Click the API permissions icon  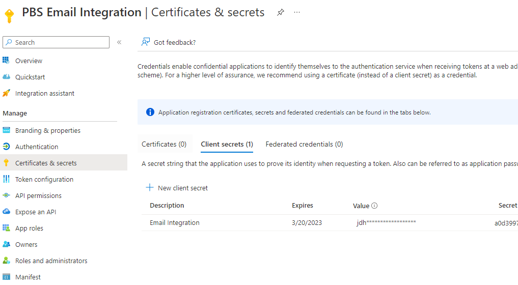6,195
